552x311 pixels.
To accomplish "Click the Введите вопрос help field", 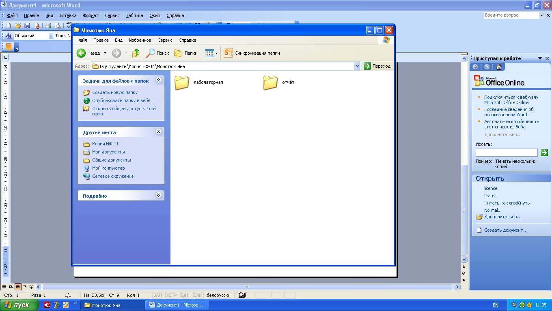I will (511, 15).
